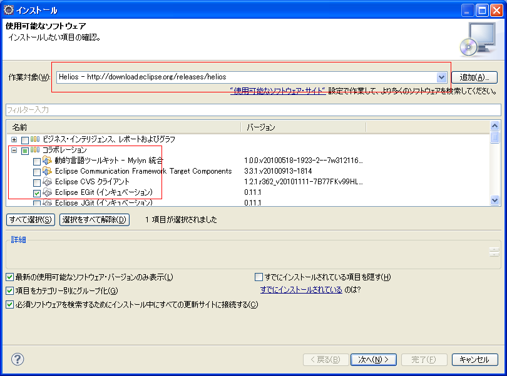This screenshot has height=376, width=507.
Task: Enable すでにインストールされている項目を隠す checkbox
Action: tap(259, 277)
